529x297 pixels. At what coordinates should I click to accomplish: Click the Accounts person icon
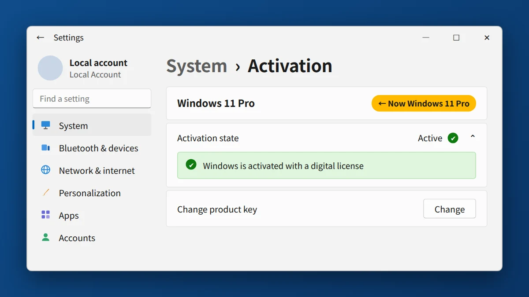tap(46, 237)
